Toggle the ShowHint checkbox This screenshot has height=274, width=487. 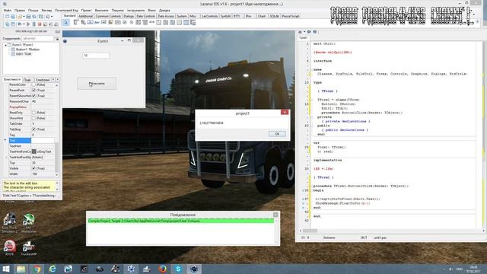pyautogui.click(x=33, y=118)
